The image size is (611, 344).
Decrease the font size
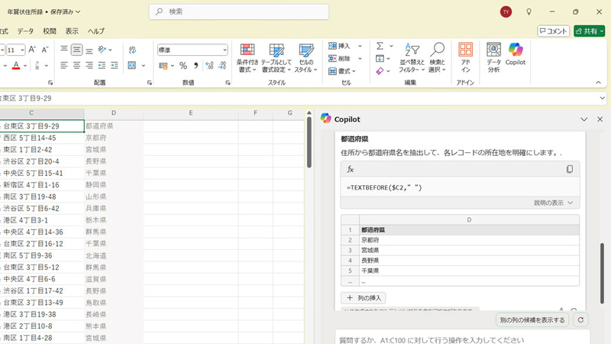point(45,50)
